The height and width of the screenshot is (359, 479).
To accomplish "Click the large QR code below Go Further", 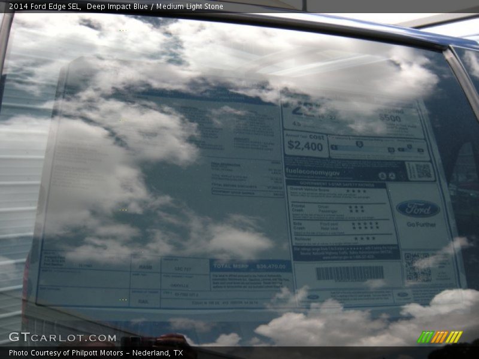I will [417, 267].
